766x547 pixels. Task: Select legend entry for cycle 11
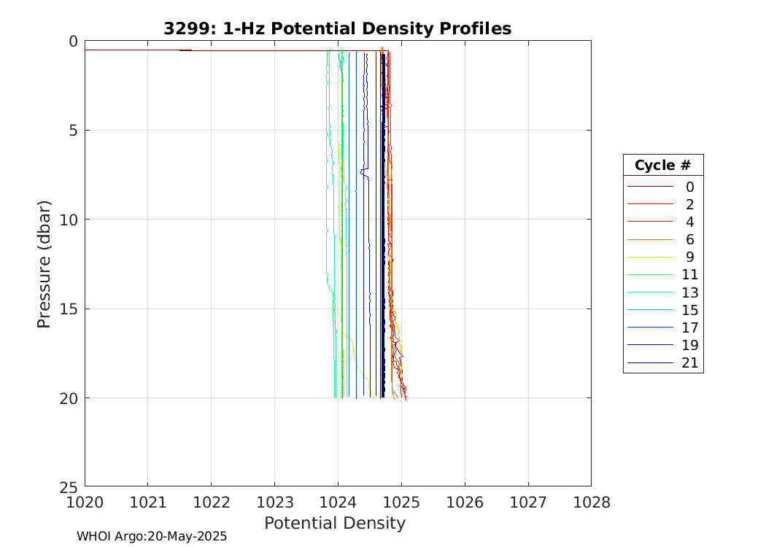pos(663,274)
